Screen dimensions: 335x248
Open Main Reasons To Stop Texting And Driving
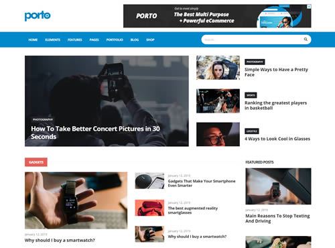pos(277,219)
